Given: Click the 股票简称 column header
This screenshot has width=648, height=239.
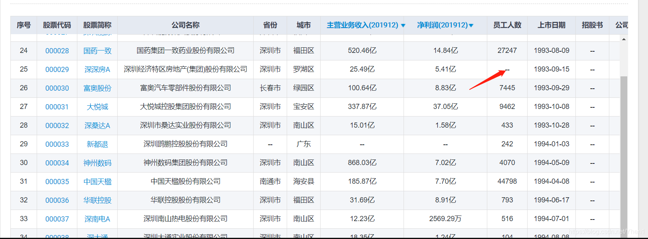Looking at the screenshot, I should [97, 25].
